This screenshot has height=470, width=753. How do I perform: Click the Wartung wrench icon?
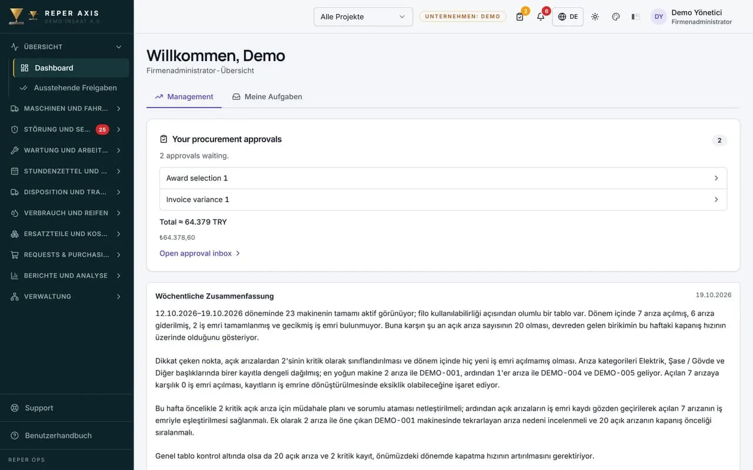click(15, 150)
